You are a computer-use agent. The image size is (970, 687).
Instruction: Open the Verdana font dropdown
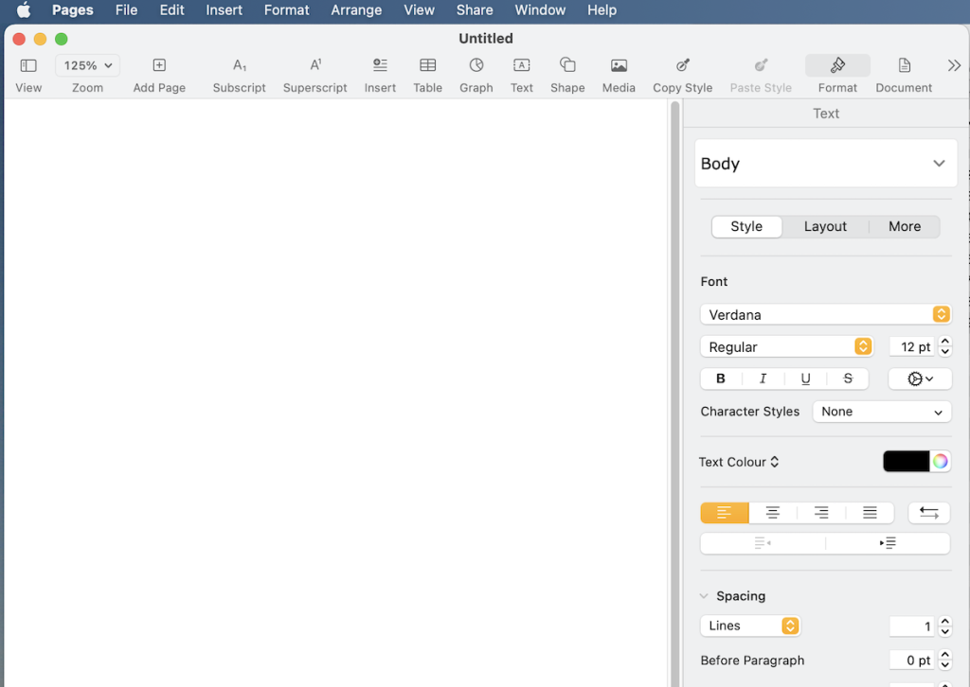[x=826, y=314]
